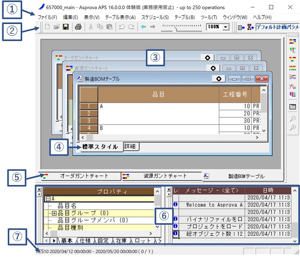Open the デフォルト計画パラメータ combo box
Screen dimensions: 300x257
(277, 27)
